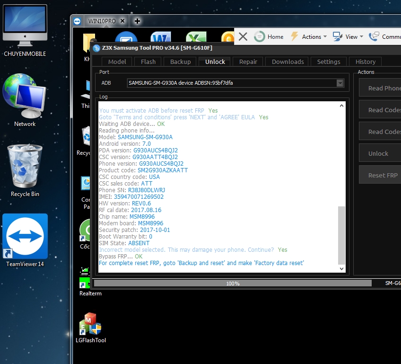
Task: Click the Unlock action button
Action: (x=380, y=153)
